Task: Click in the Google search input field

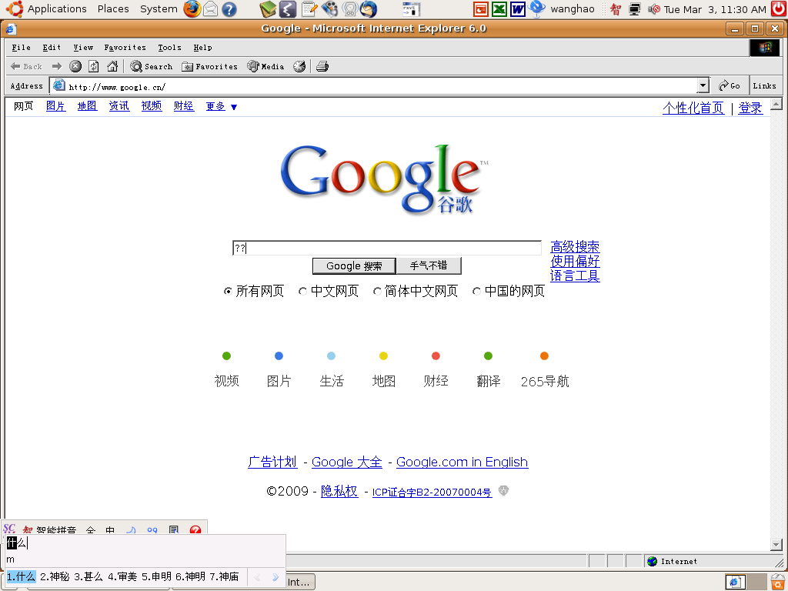Action: [387, 248]
